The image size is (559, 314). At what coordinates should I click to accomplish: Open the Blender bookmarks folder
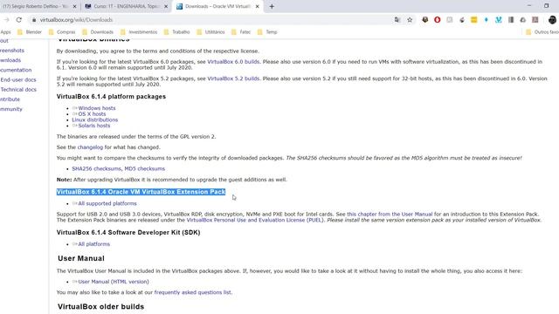tap(30, 32)
